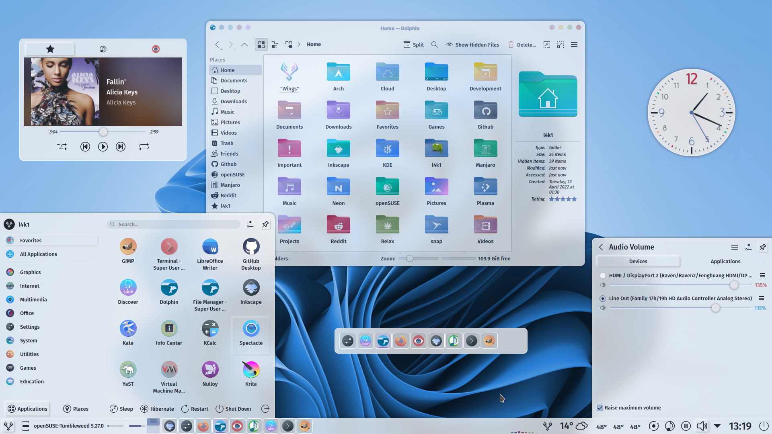Click the song progress slider handle

[103, 132]
